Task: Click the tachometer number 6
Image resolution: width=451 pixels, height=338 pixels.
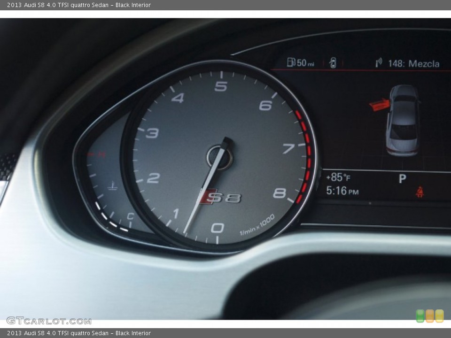Action: click(x=265, y=105)
